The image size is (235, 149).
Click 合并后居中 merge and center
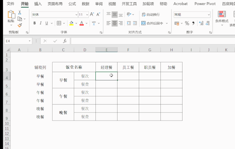click(x=152, y=23)
